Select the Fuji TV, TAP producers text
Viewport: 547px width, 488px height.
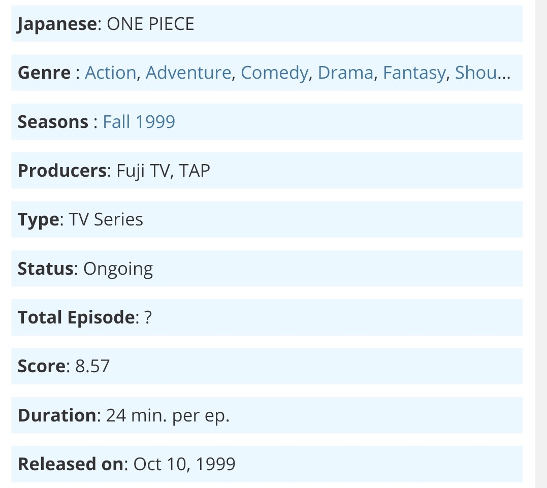(163, 171)
